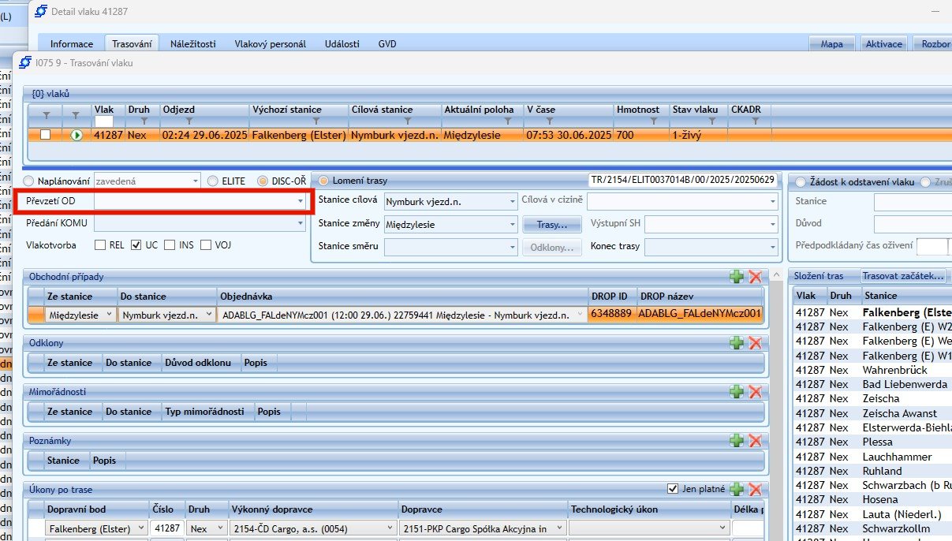Viewport: 952px width, 541px height.
Task: Open the Převzetí OD dropdown
Action: [x=300, y=202]
